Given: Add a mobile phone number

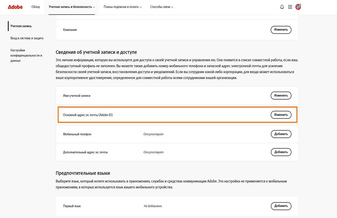Looking at the screenshot, I should (281, 134).
